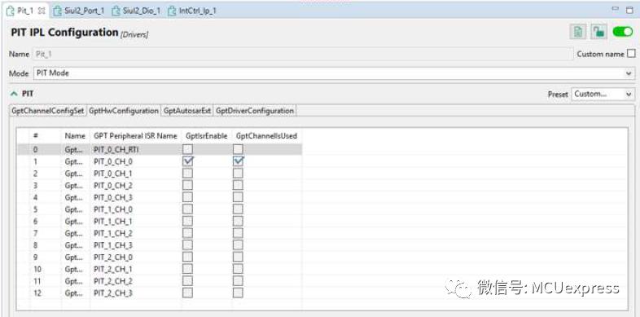Enable GptIsrEnable for PIT_2_CH_1
Viewport: 640px width, 317px height.
(x=188, y=269)
